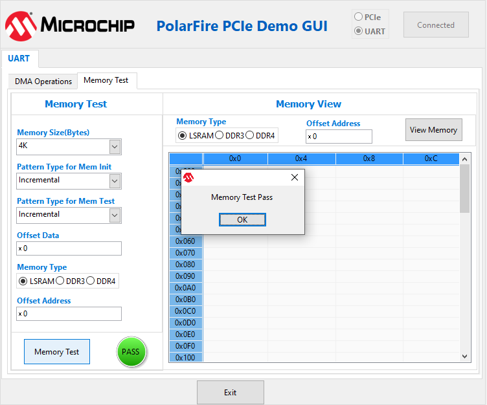Click the Microchip logo in header
487x405 pixels.
[x=69, y=25]
